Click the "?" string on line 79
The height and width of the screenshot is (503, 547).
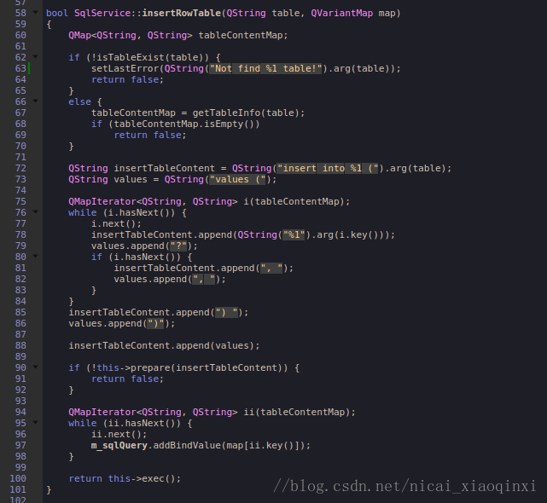coord(178,246)
